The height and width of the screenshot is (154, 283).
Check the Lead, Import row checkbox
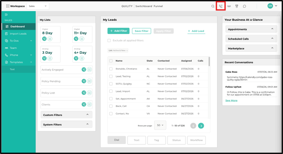(111, 91)
